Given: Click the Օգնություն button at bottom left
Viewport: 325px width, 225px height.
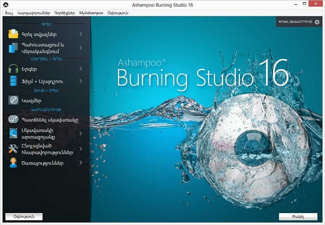Looking at the screenshot, I should pyautogui.click(x=24, y=216).
